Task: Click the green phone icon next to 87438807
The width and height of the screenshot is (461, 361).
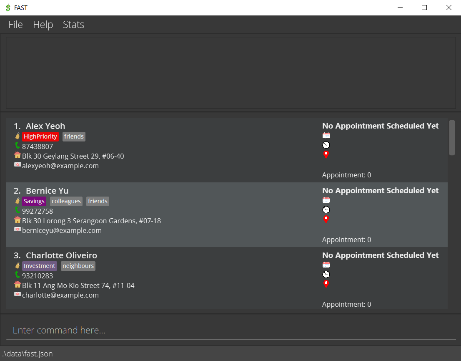Action: click(18, 146)
